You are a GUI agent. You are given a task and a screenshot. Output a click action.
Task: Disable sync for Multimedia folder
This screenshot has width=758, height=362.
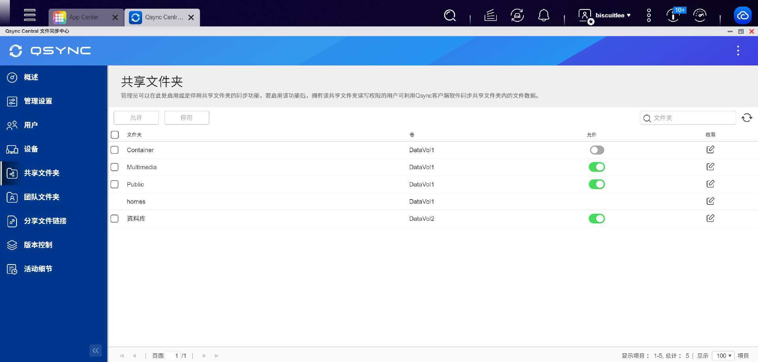(597, 167)
